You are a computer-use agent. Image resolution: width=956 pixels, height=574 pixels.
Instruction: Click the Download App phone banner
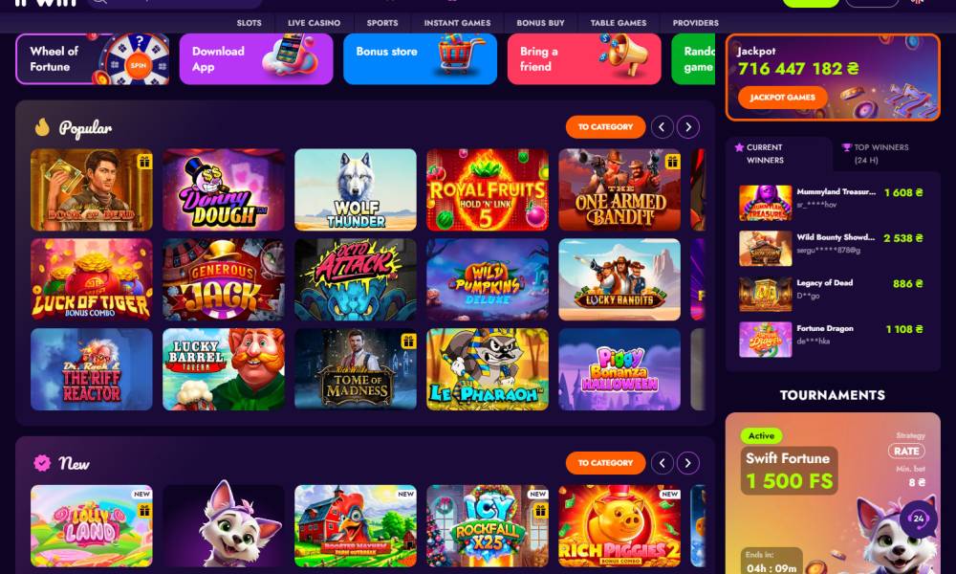[256, 59]
